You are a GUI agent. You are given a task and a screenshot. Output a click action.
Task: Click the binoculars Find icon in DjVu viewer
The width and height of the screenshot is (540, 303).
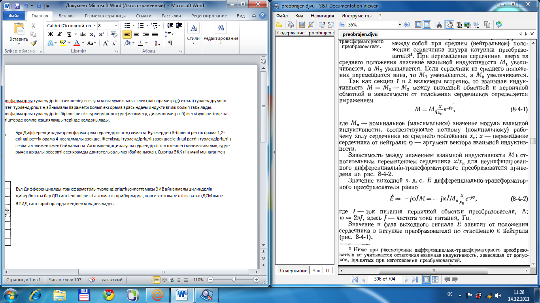pos(438,24)
